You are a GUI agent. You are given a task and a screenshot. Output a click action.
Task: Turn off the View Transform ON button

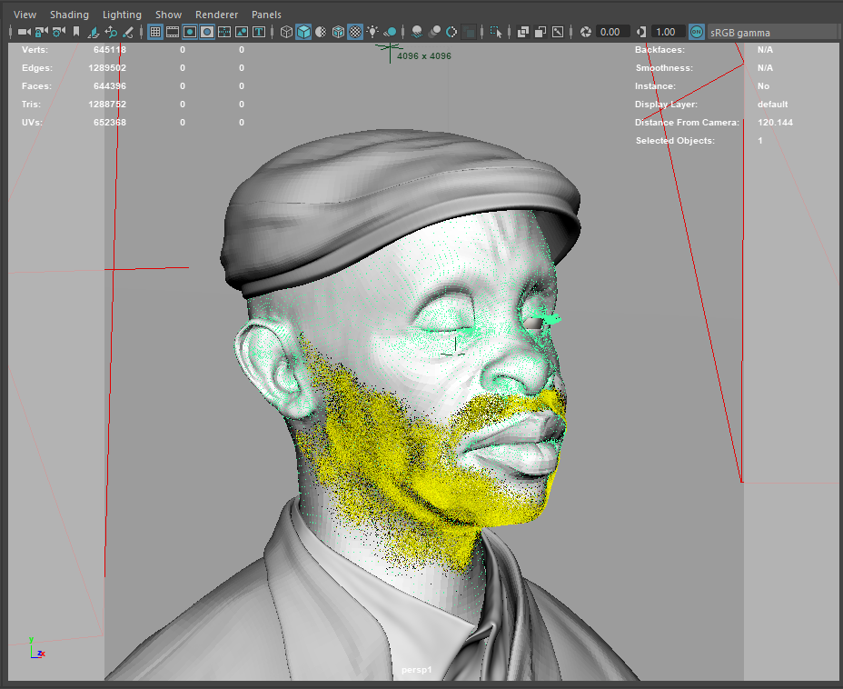pyautogui.click(x=696, y=33)
